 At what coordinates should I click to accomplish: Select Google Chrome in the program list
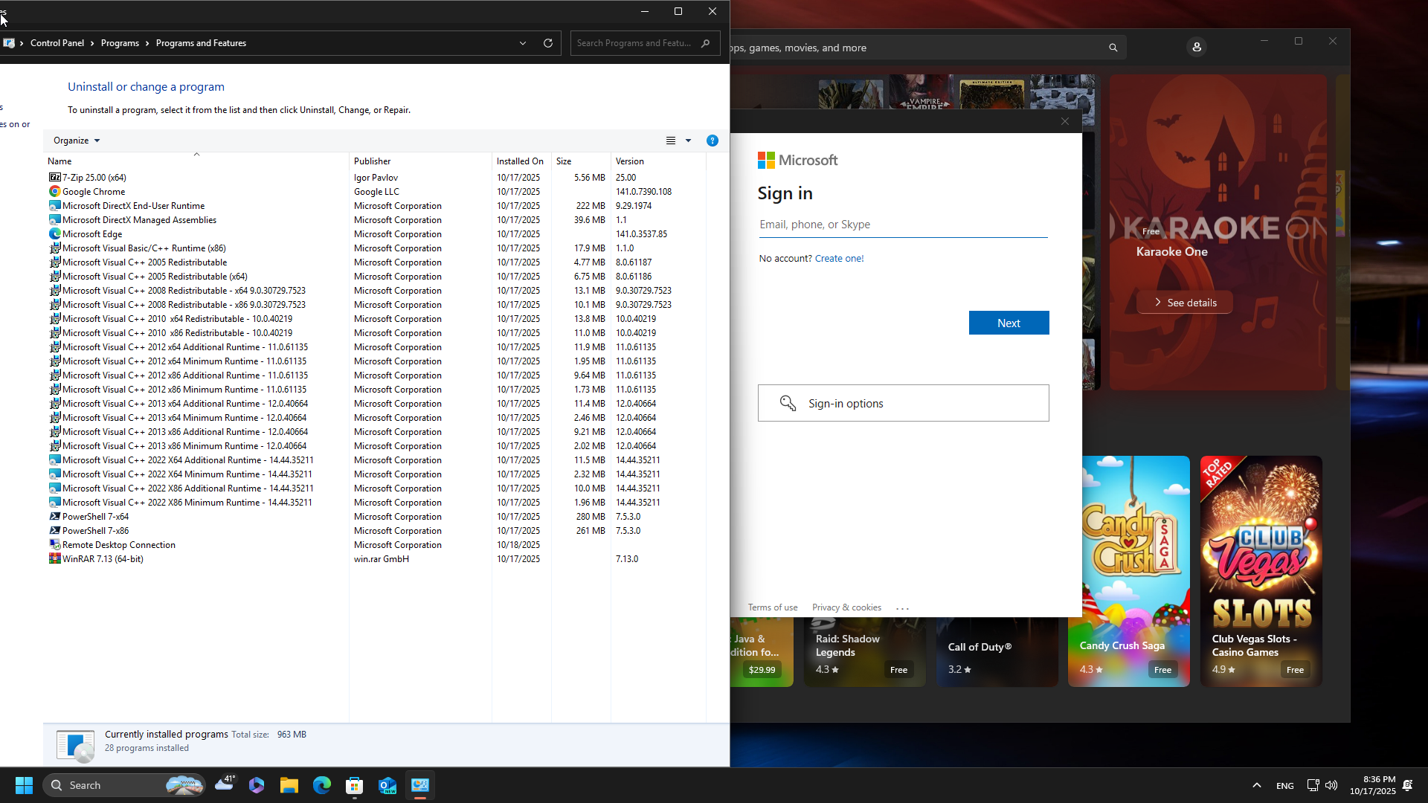tap(94, 192)
